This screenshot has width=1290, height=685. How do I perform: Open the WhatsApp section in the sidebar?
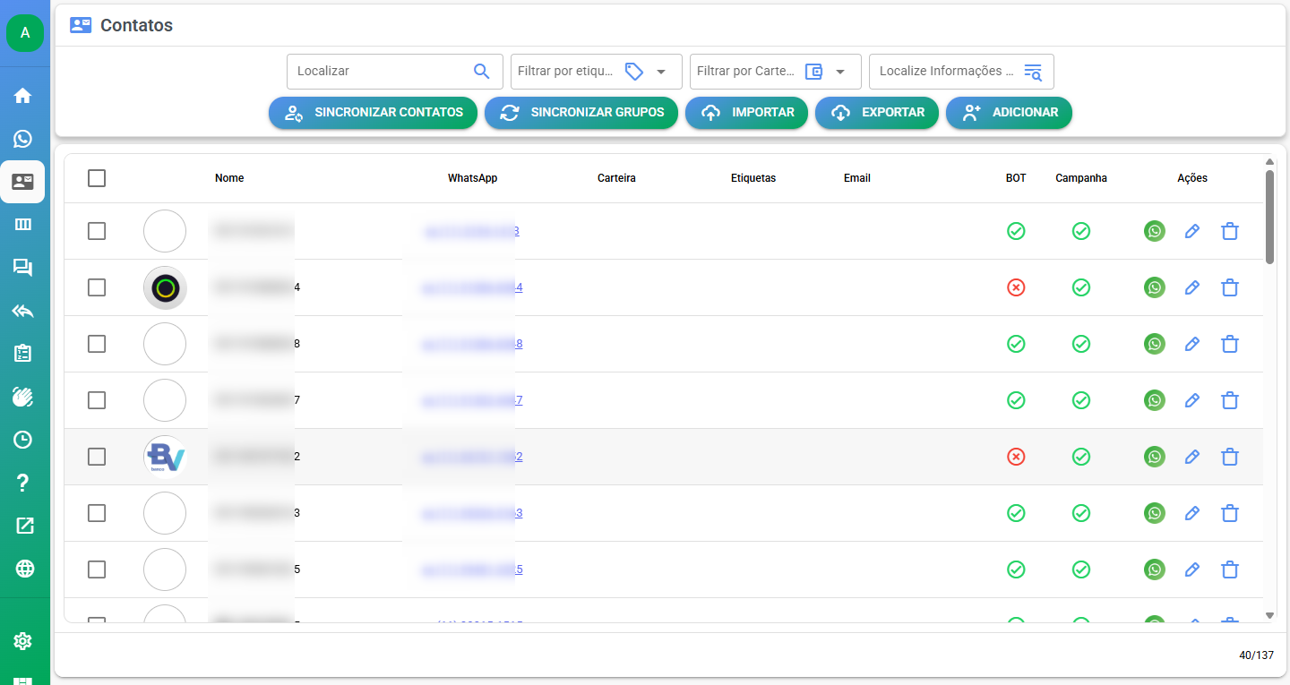tap(23, 139)
